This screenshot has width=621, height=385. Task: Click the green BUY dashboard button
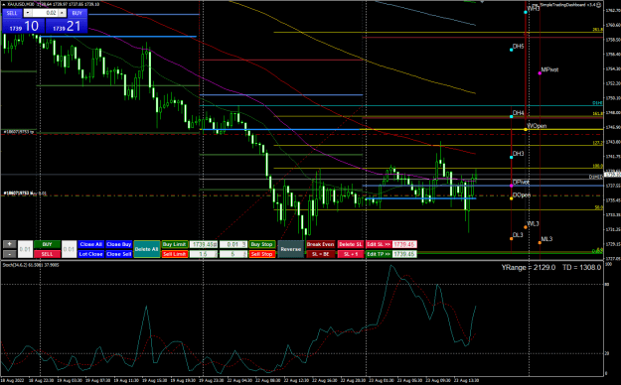47,244
